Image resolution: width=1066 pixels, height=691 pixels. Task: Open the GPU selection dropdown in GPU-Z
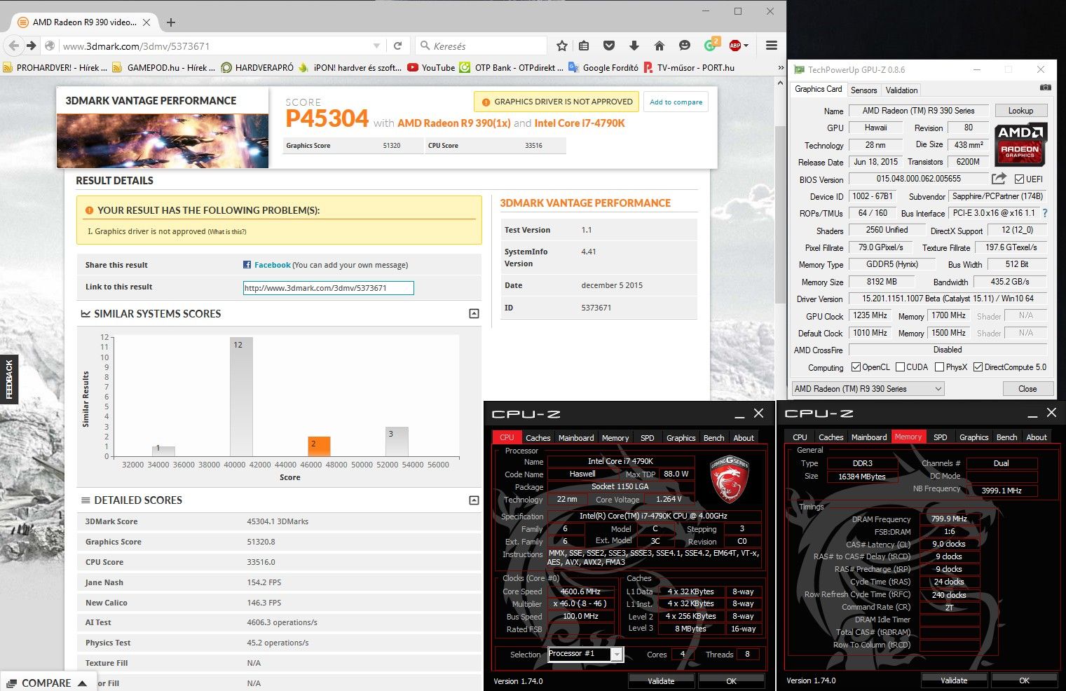[868, 388]
